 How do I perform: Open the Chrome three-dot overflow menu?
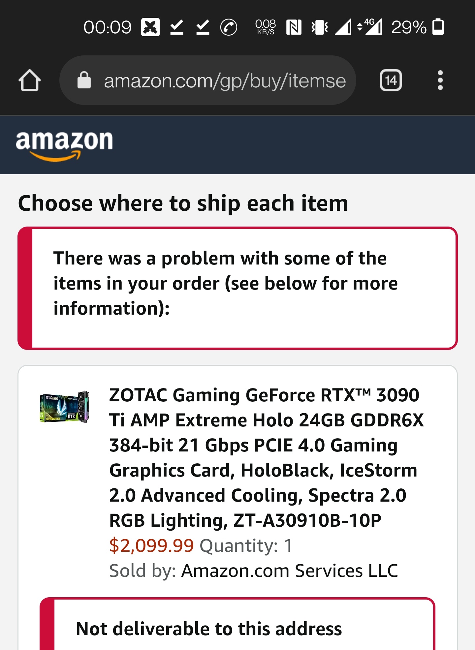pyautogui.click(x=440, y=79)
